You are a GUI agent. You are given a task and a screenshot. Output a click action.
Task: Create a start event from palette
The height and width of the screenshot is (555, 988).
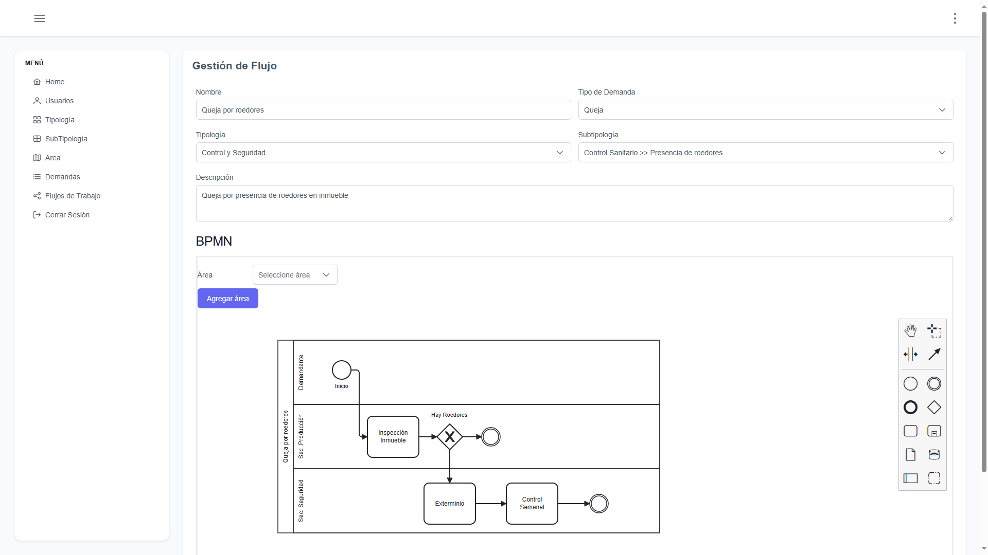click(x=910, y=384)
